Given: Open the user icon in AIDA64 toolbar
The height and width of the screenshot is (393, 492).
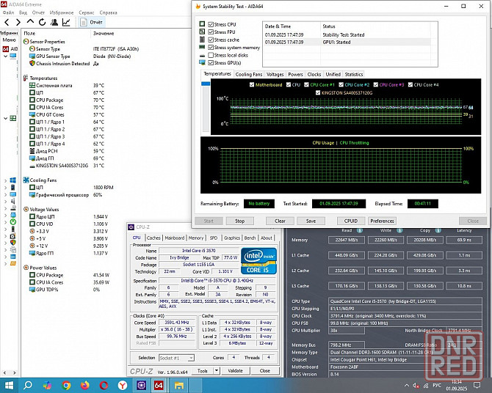Looking at the screenshot, I should click(53, 22).
